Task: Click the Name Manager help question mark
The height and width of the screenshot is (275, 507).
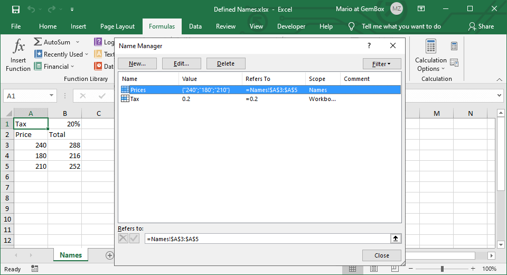Action: tap(369, 46)
